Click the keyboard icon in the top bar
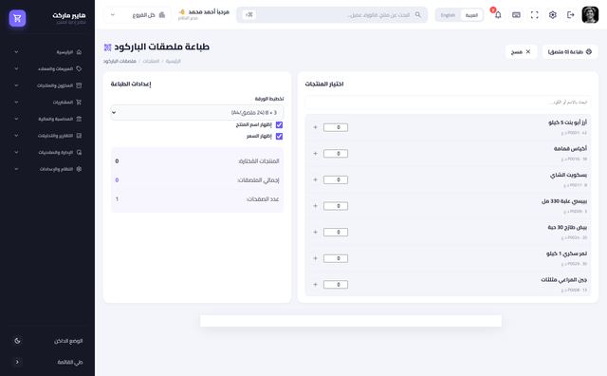The width and height of the screenshot is (607, 376). pos(516,15)
